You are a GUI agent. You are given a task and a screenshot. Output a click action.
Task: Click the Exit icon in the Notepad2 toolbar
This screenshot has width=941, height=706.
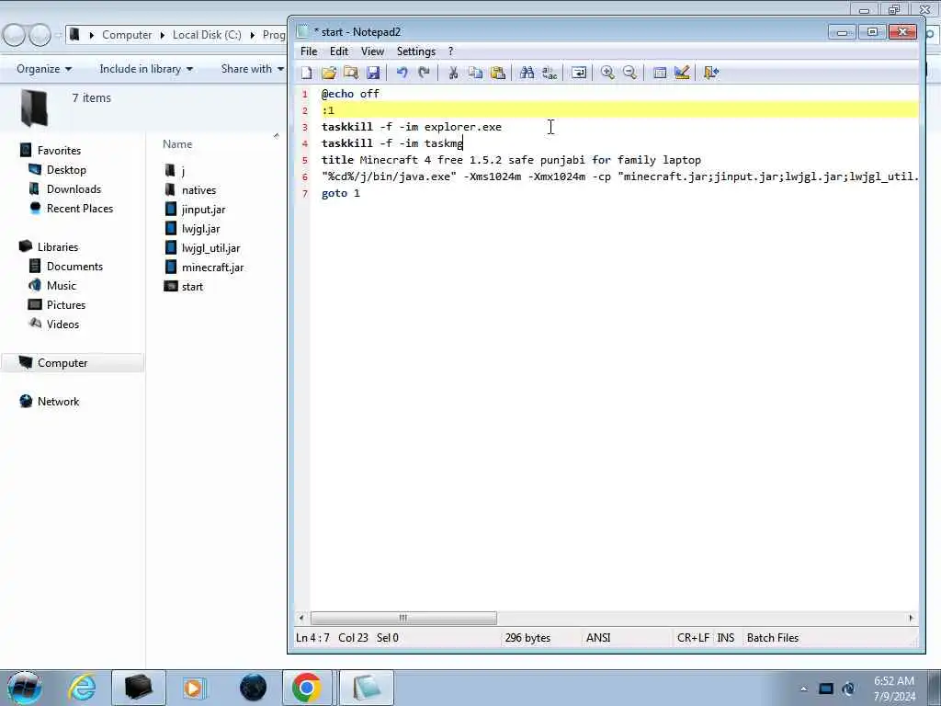click(711, 73)
